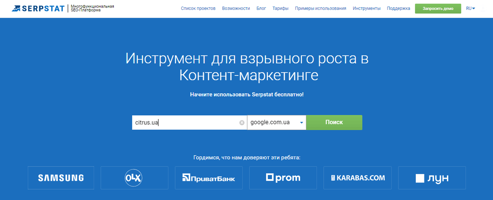This screenshot has height=200, width=493.
Task: Open the ЛУН client logo
Action: (432, 178)
